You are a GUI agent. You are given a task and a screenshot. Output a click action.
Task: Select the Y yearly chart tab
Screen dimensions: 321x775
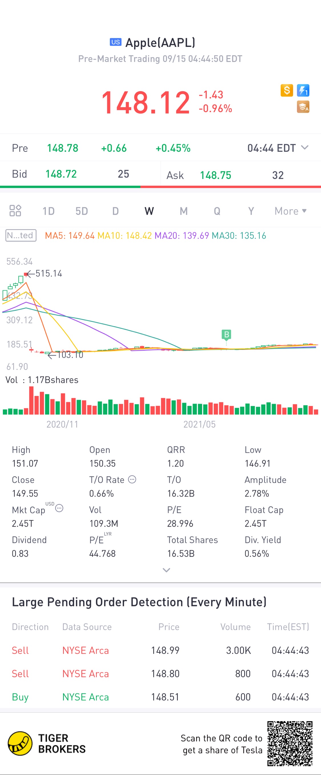(x=251, y=211)
